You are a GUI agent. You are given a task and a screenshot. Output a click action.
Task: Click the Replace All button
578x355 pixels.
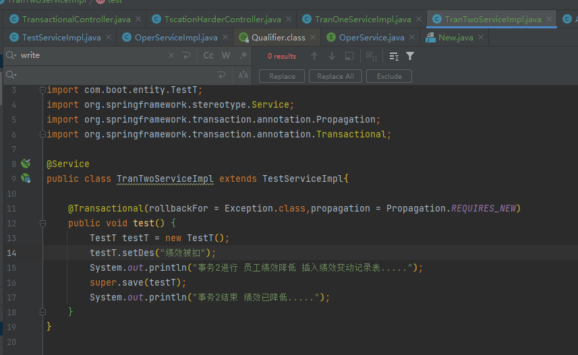(x=335, y=76)
